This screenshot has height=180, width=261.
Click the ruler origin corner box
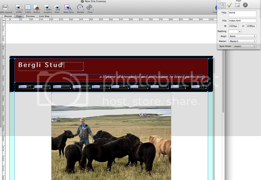click(4, 20)
